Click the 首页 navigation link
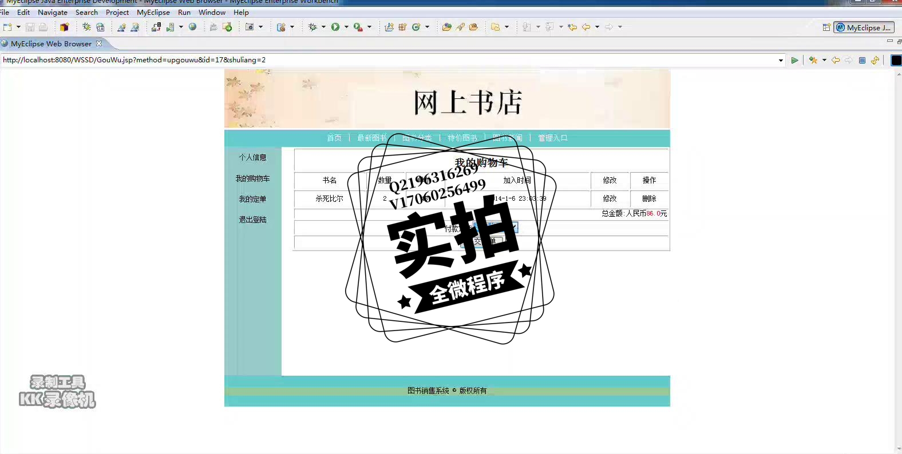Viewport: 902px width, 454px height. coord(334,138)
